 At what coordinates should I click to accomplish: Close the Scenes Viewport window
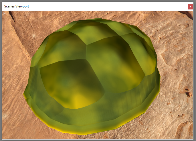(x=190, y=7)
